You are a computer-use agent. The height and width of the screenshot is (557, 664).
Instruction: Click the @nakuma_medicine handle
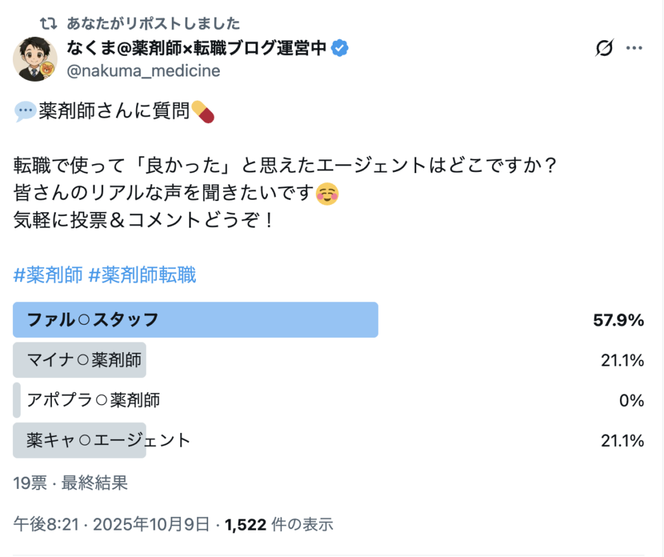143,71
